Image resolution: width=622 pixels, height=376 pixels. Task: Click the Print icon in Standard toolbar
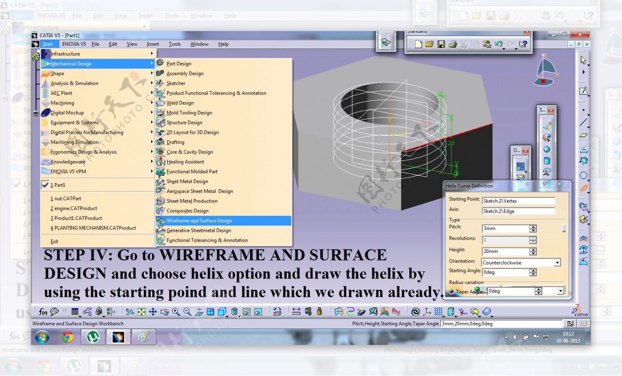tap(453, 44)
